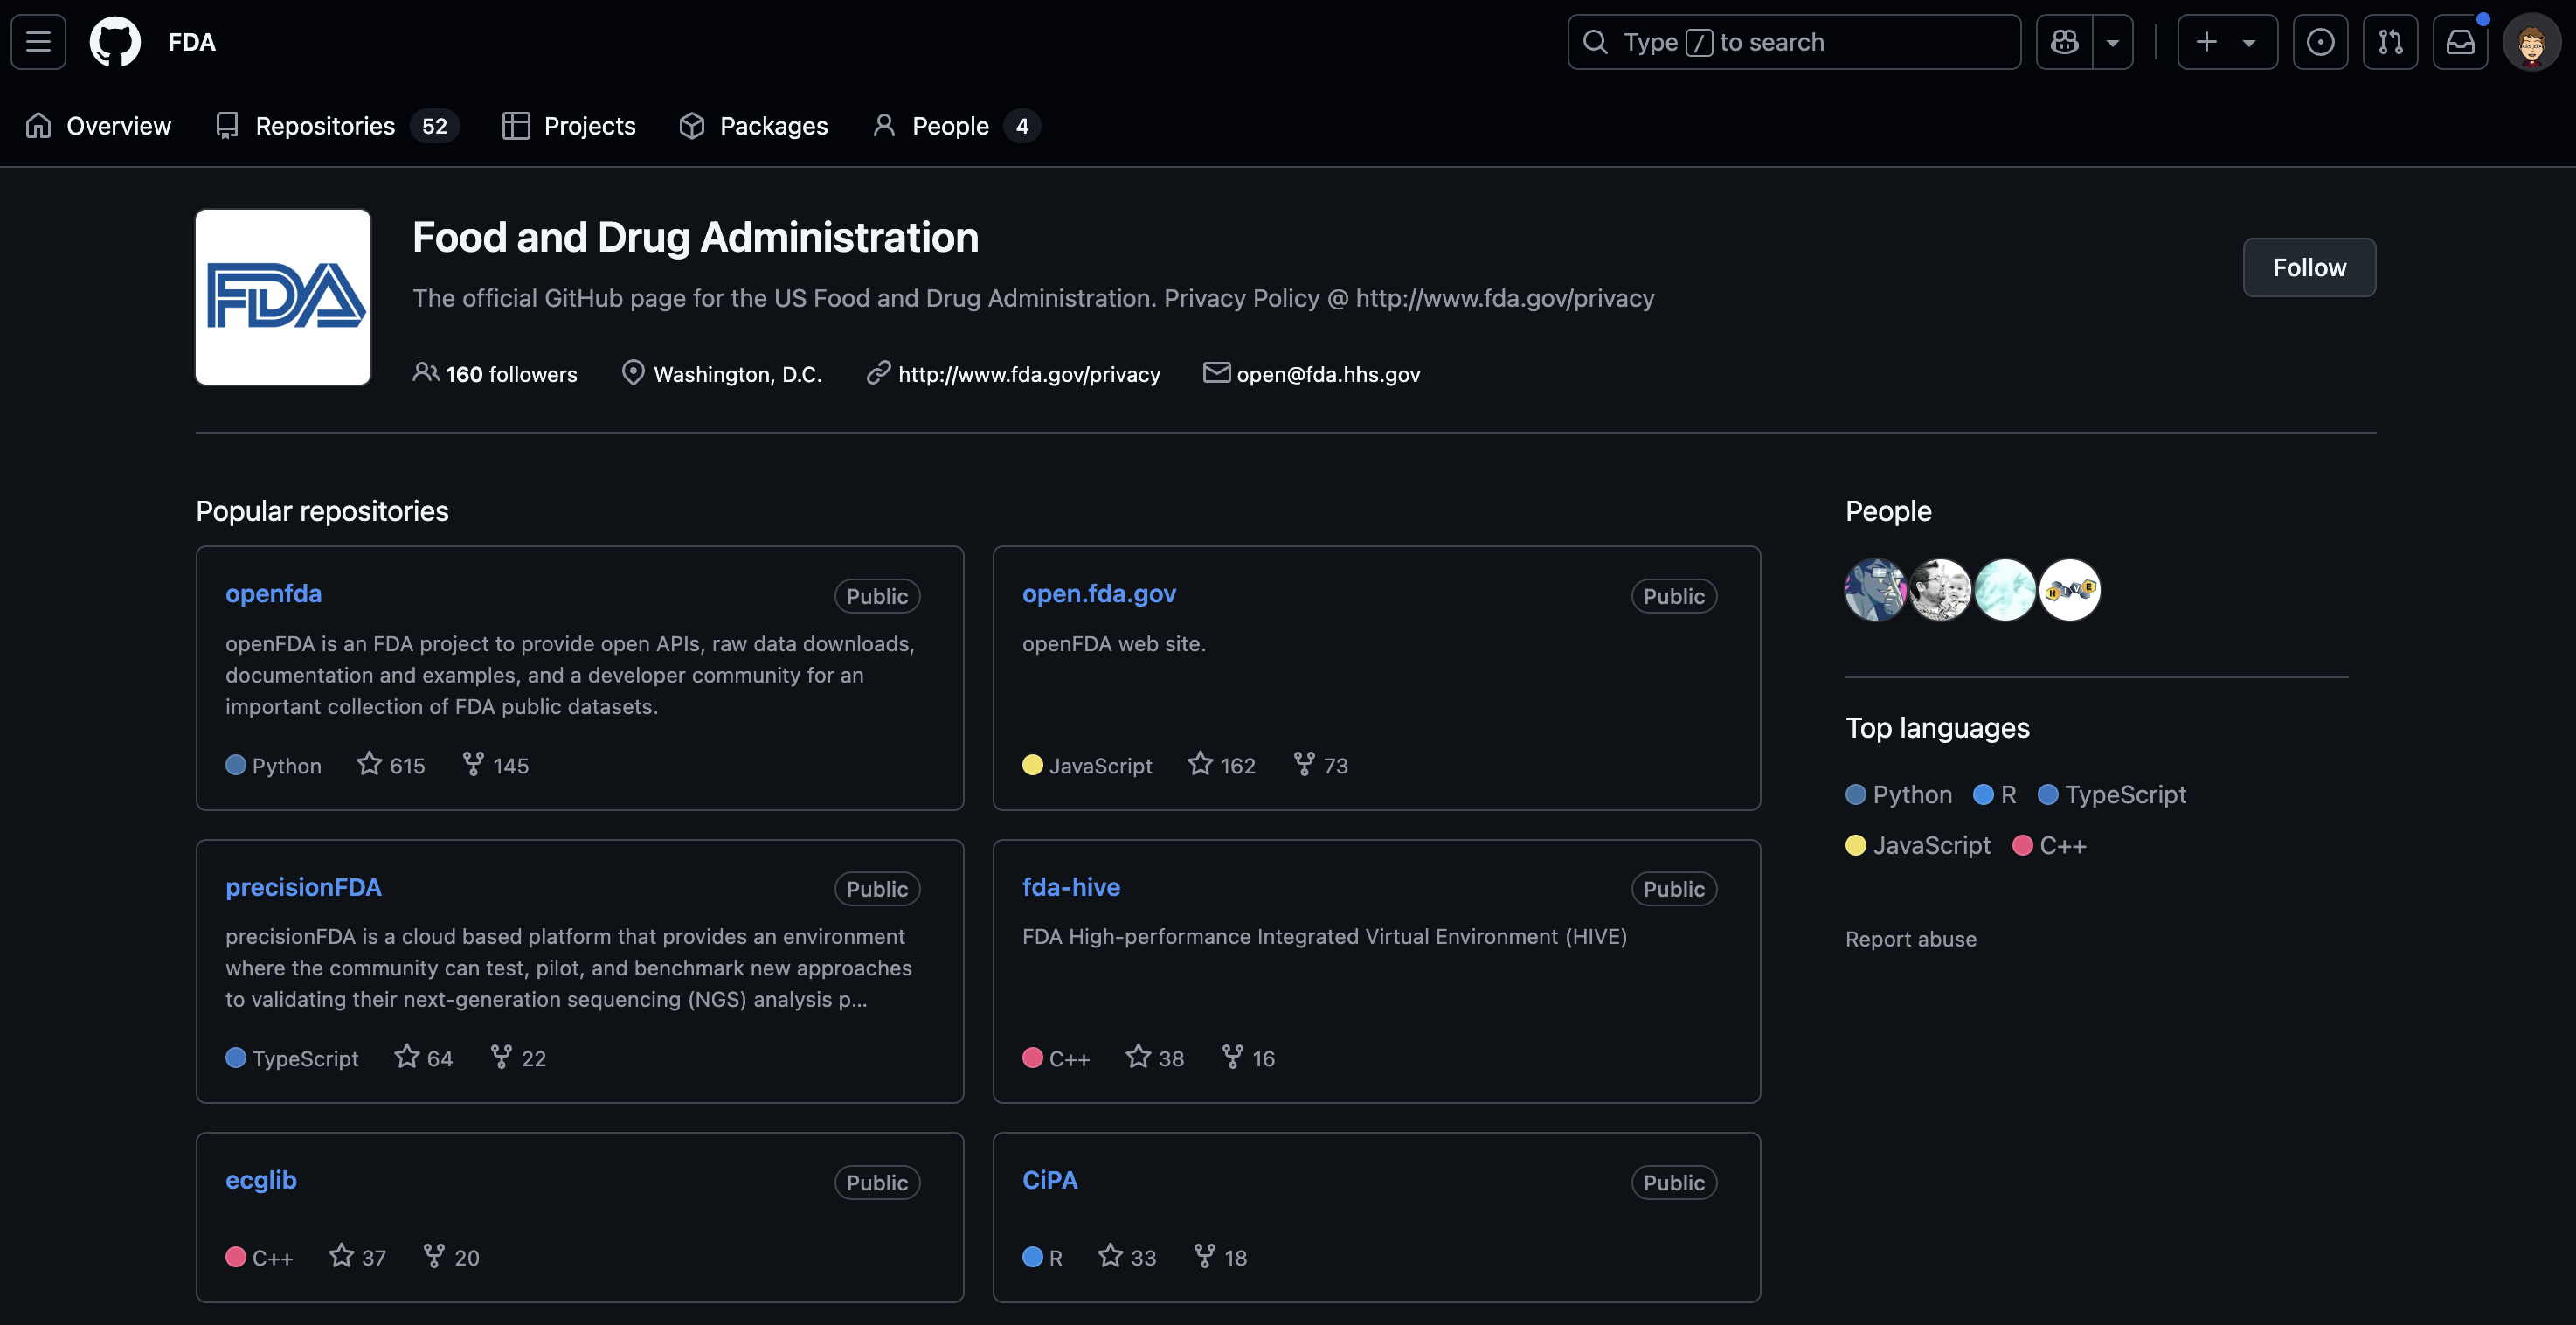This screenshot has width=2576, height=1325.
Task: Click the FDA organization logo image
Action: coord(283,297)
